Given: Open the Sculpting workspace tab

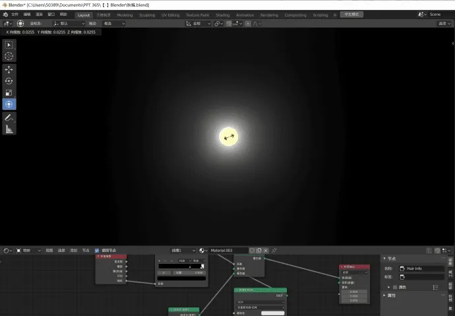Looking at the screenshot, I should 147,15.
